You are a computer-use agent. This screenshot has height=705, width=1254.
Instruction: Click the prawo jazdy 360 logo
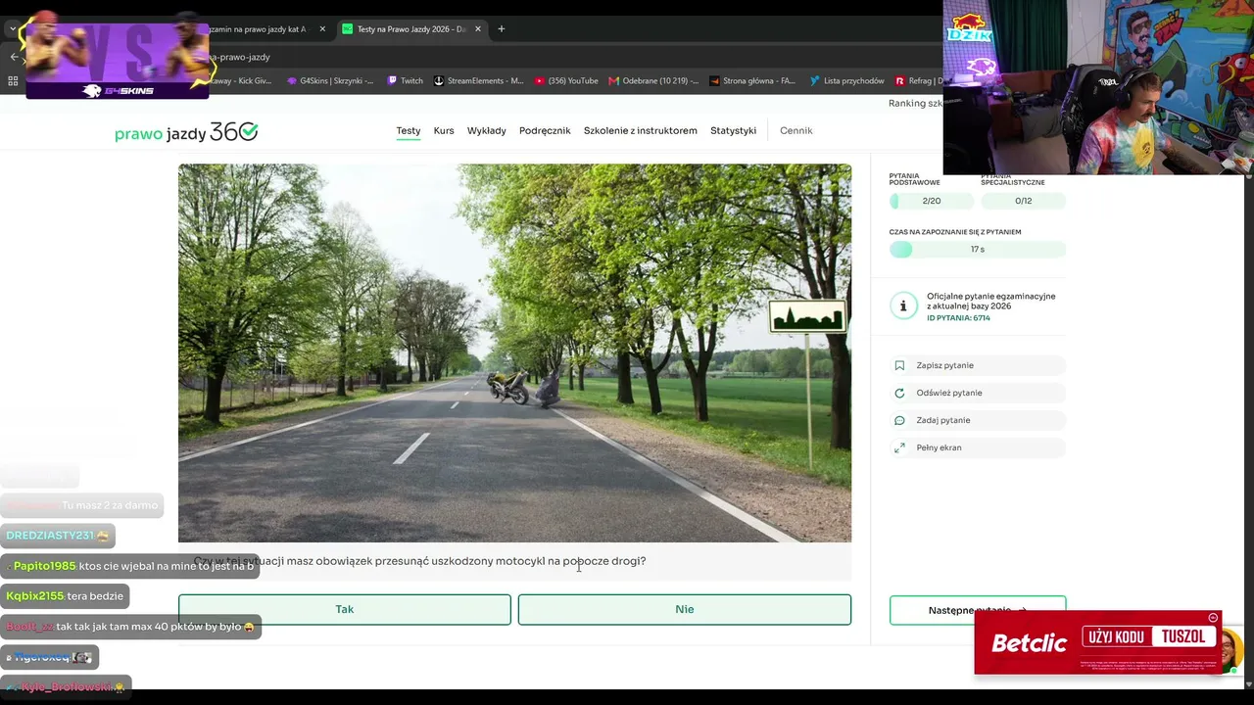tap(186, 131)
